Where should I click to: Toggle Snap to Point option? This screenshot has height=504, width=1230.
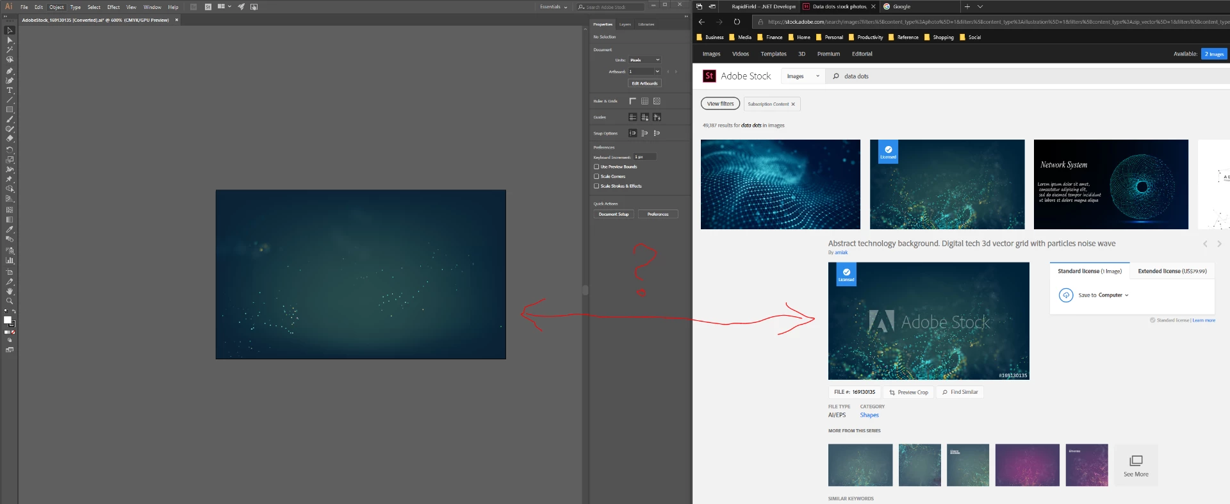tap(632, 133)
